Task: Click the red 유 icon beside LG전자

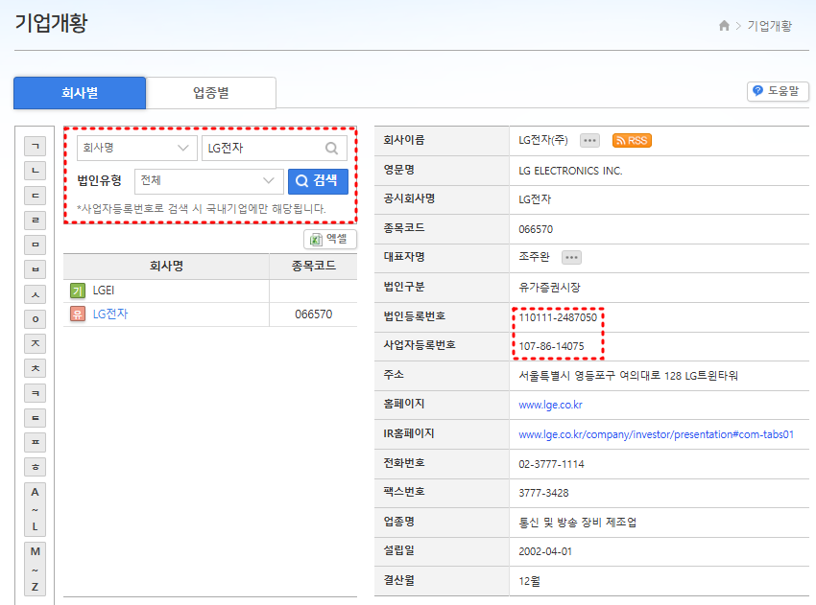Action: pos(78,314)
